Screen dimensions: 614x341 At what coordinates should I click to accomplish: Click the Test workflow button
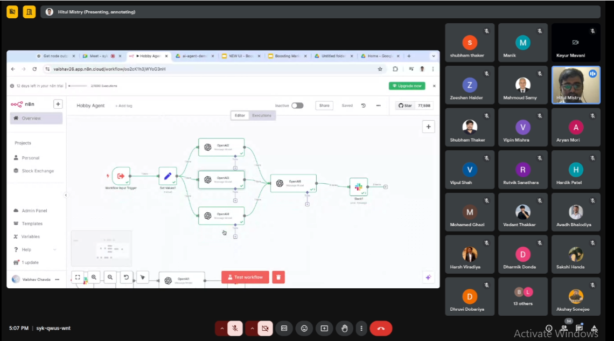click(x=245, y=277)
